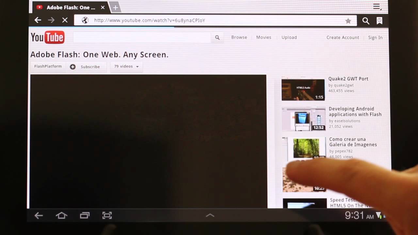Open the Browse link
The image size is (418, 235).
pyautogui.click(x=239, y=37)
